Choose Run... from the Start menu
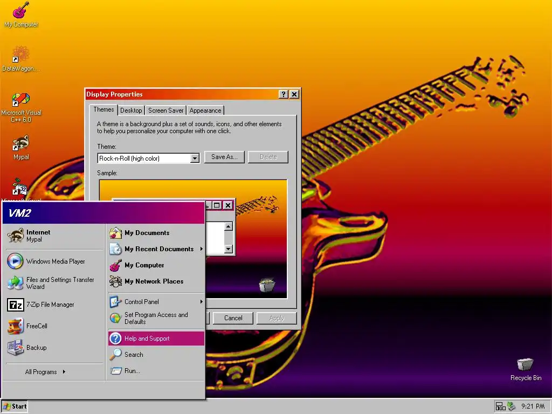This screenshot has height=414, width=552. point(156,371)
